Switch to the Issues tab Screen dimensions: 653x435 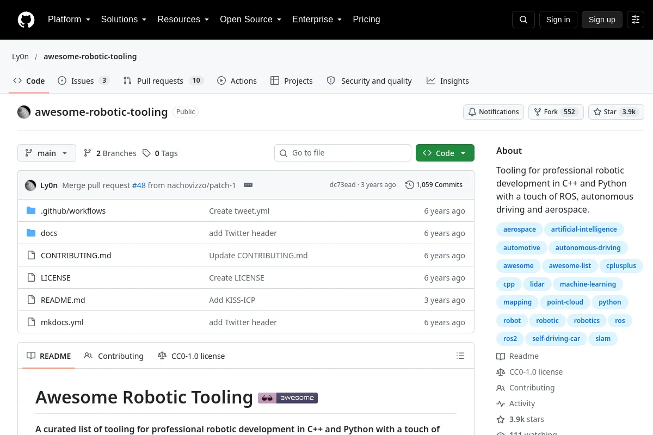[84, 81]
